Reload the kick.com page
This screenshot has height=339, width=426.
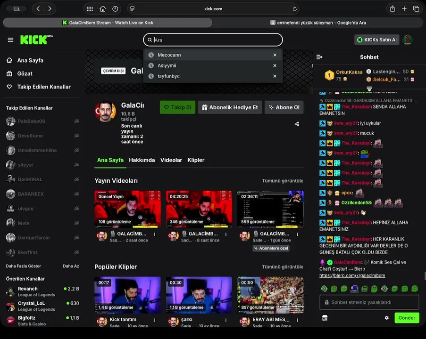tap(294, 9)
